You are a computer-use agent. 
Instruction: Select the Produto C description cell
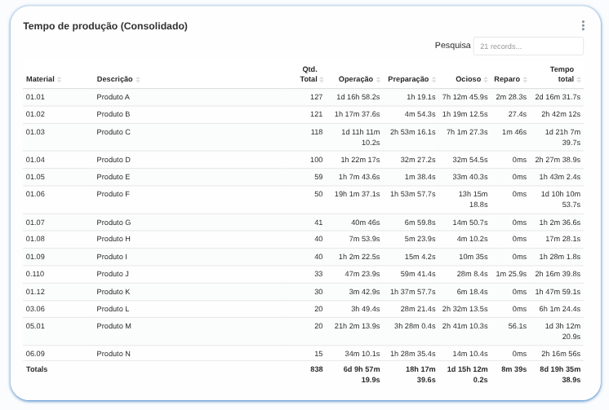pyautogui.click(x=113, y=132)
